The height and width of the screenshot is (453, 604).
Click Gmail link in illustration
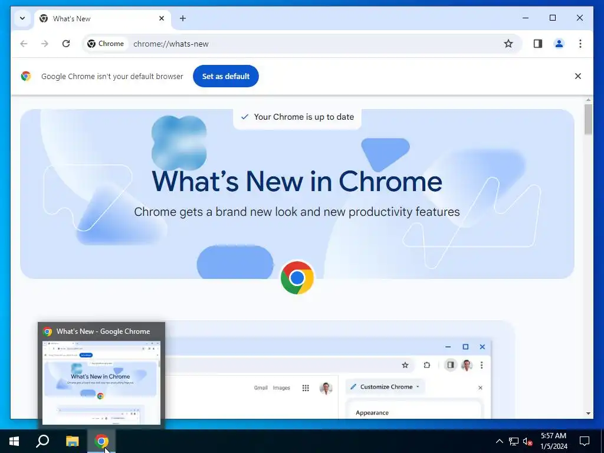(x=261, y=388)
